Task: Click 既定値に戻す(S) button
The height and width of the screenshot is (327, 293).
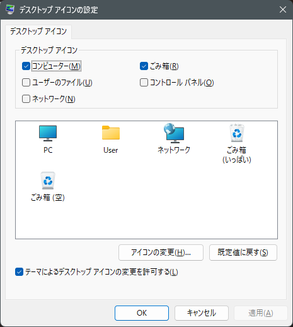Action: coord(243,253)
